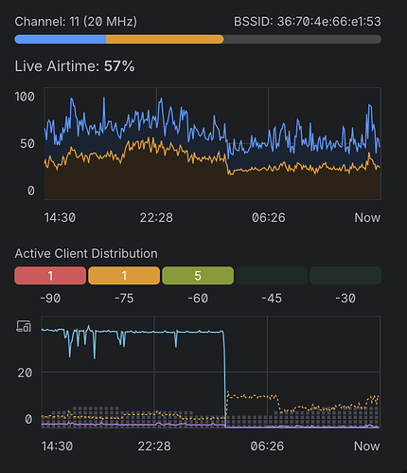Image resolution: width=407 pixels, height=473 pixels.
Task: Select the orange -75 client bucket showing 1
Action: click(124, 276)
